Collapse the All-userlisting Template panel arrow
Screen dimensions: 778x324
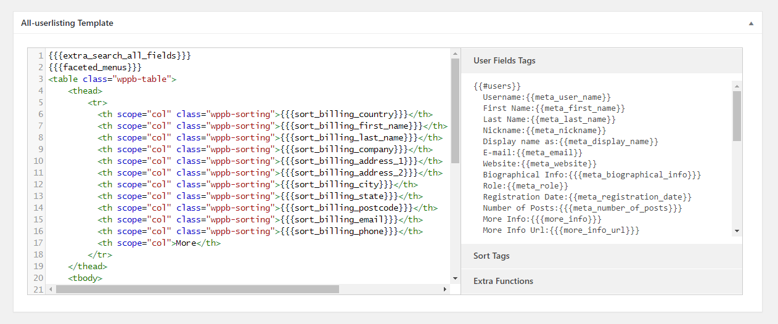point(751,23)
